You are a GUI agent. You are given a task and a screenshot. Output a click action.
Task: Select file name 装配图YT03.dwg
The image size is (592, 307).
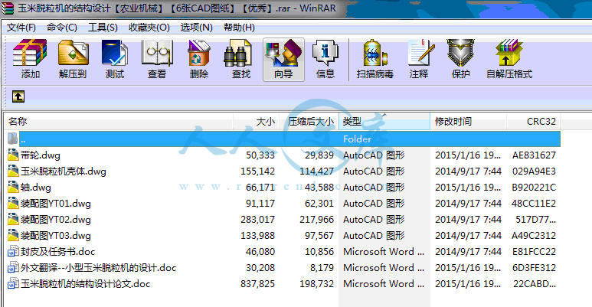(x=56, y=236)
